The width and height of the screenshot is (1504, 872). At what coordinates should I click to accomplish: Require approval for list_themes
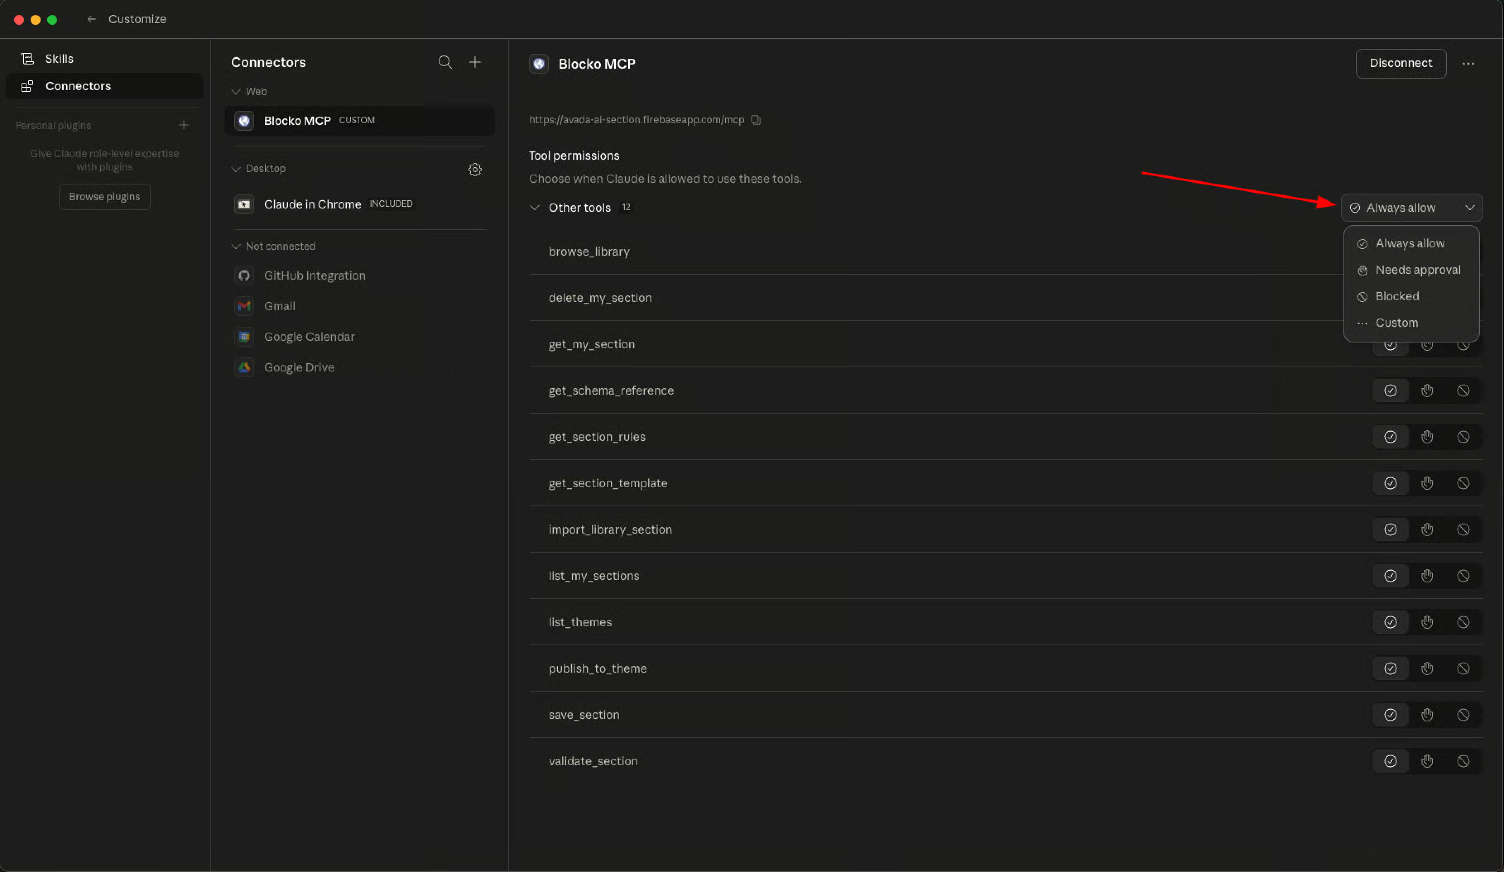coord(1427,623)
